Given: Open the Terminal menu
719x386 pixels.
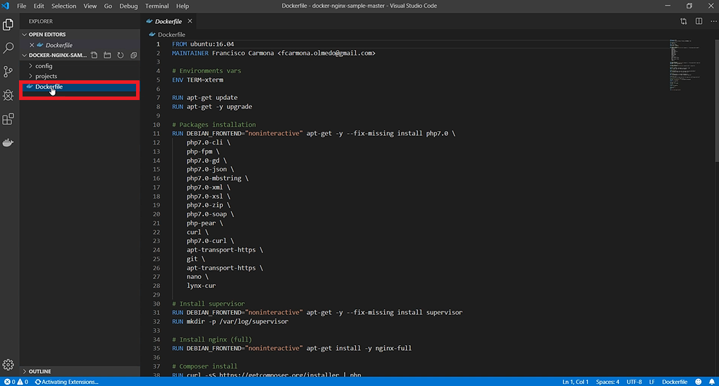Looking at the screenshot, I should point(156,6).
